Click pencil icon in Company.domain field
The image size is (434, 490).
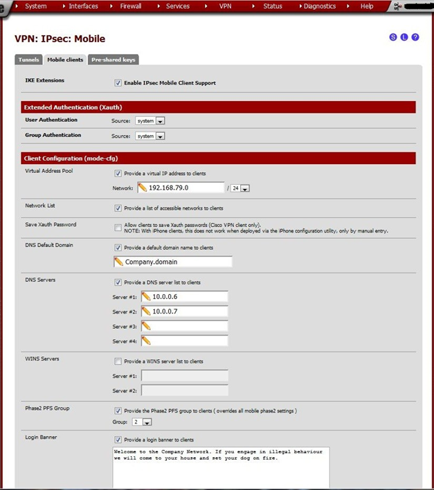point(118,262)
